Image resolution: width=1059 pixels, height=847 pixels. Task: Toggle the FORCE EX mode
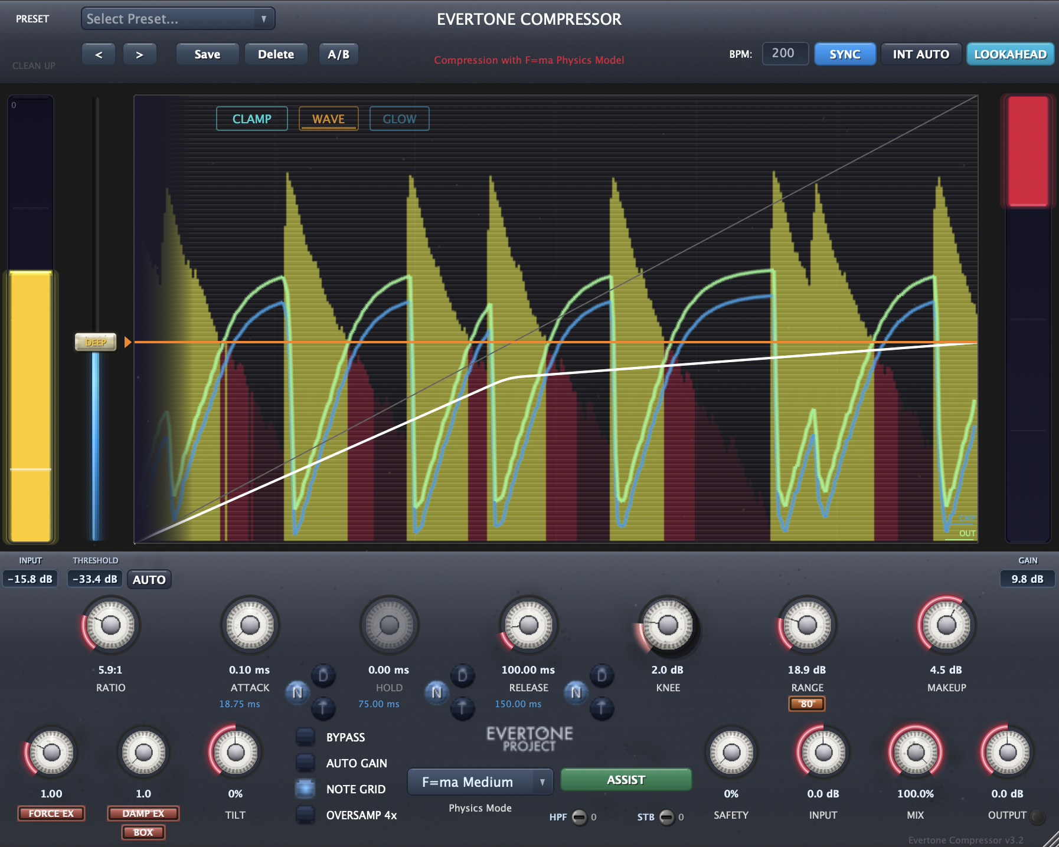tap(51, 813)
